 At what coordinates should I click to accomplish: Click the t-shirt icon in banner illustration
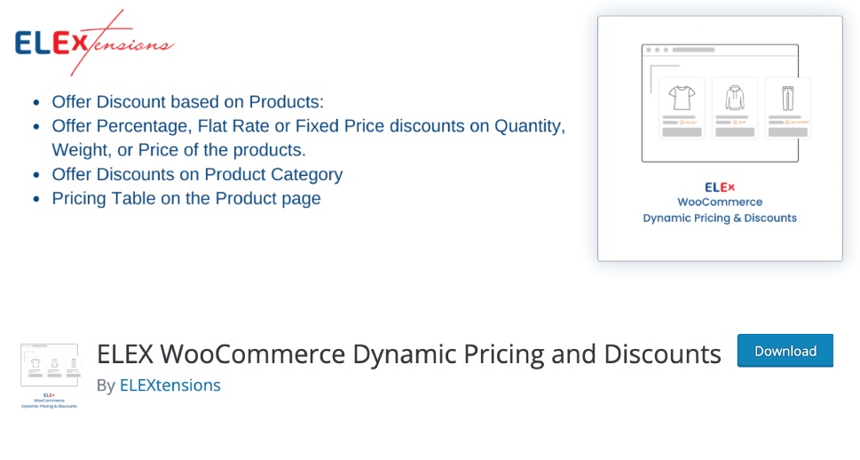tap(682, 99)
